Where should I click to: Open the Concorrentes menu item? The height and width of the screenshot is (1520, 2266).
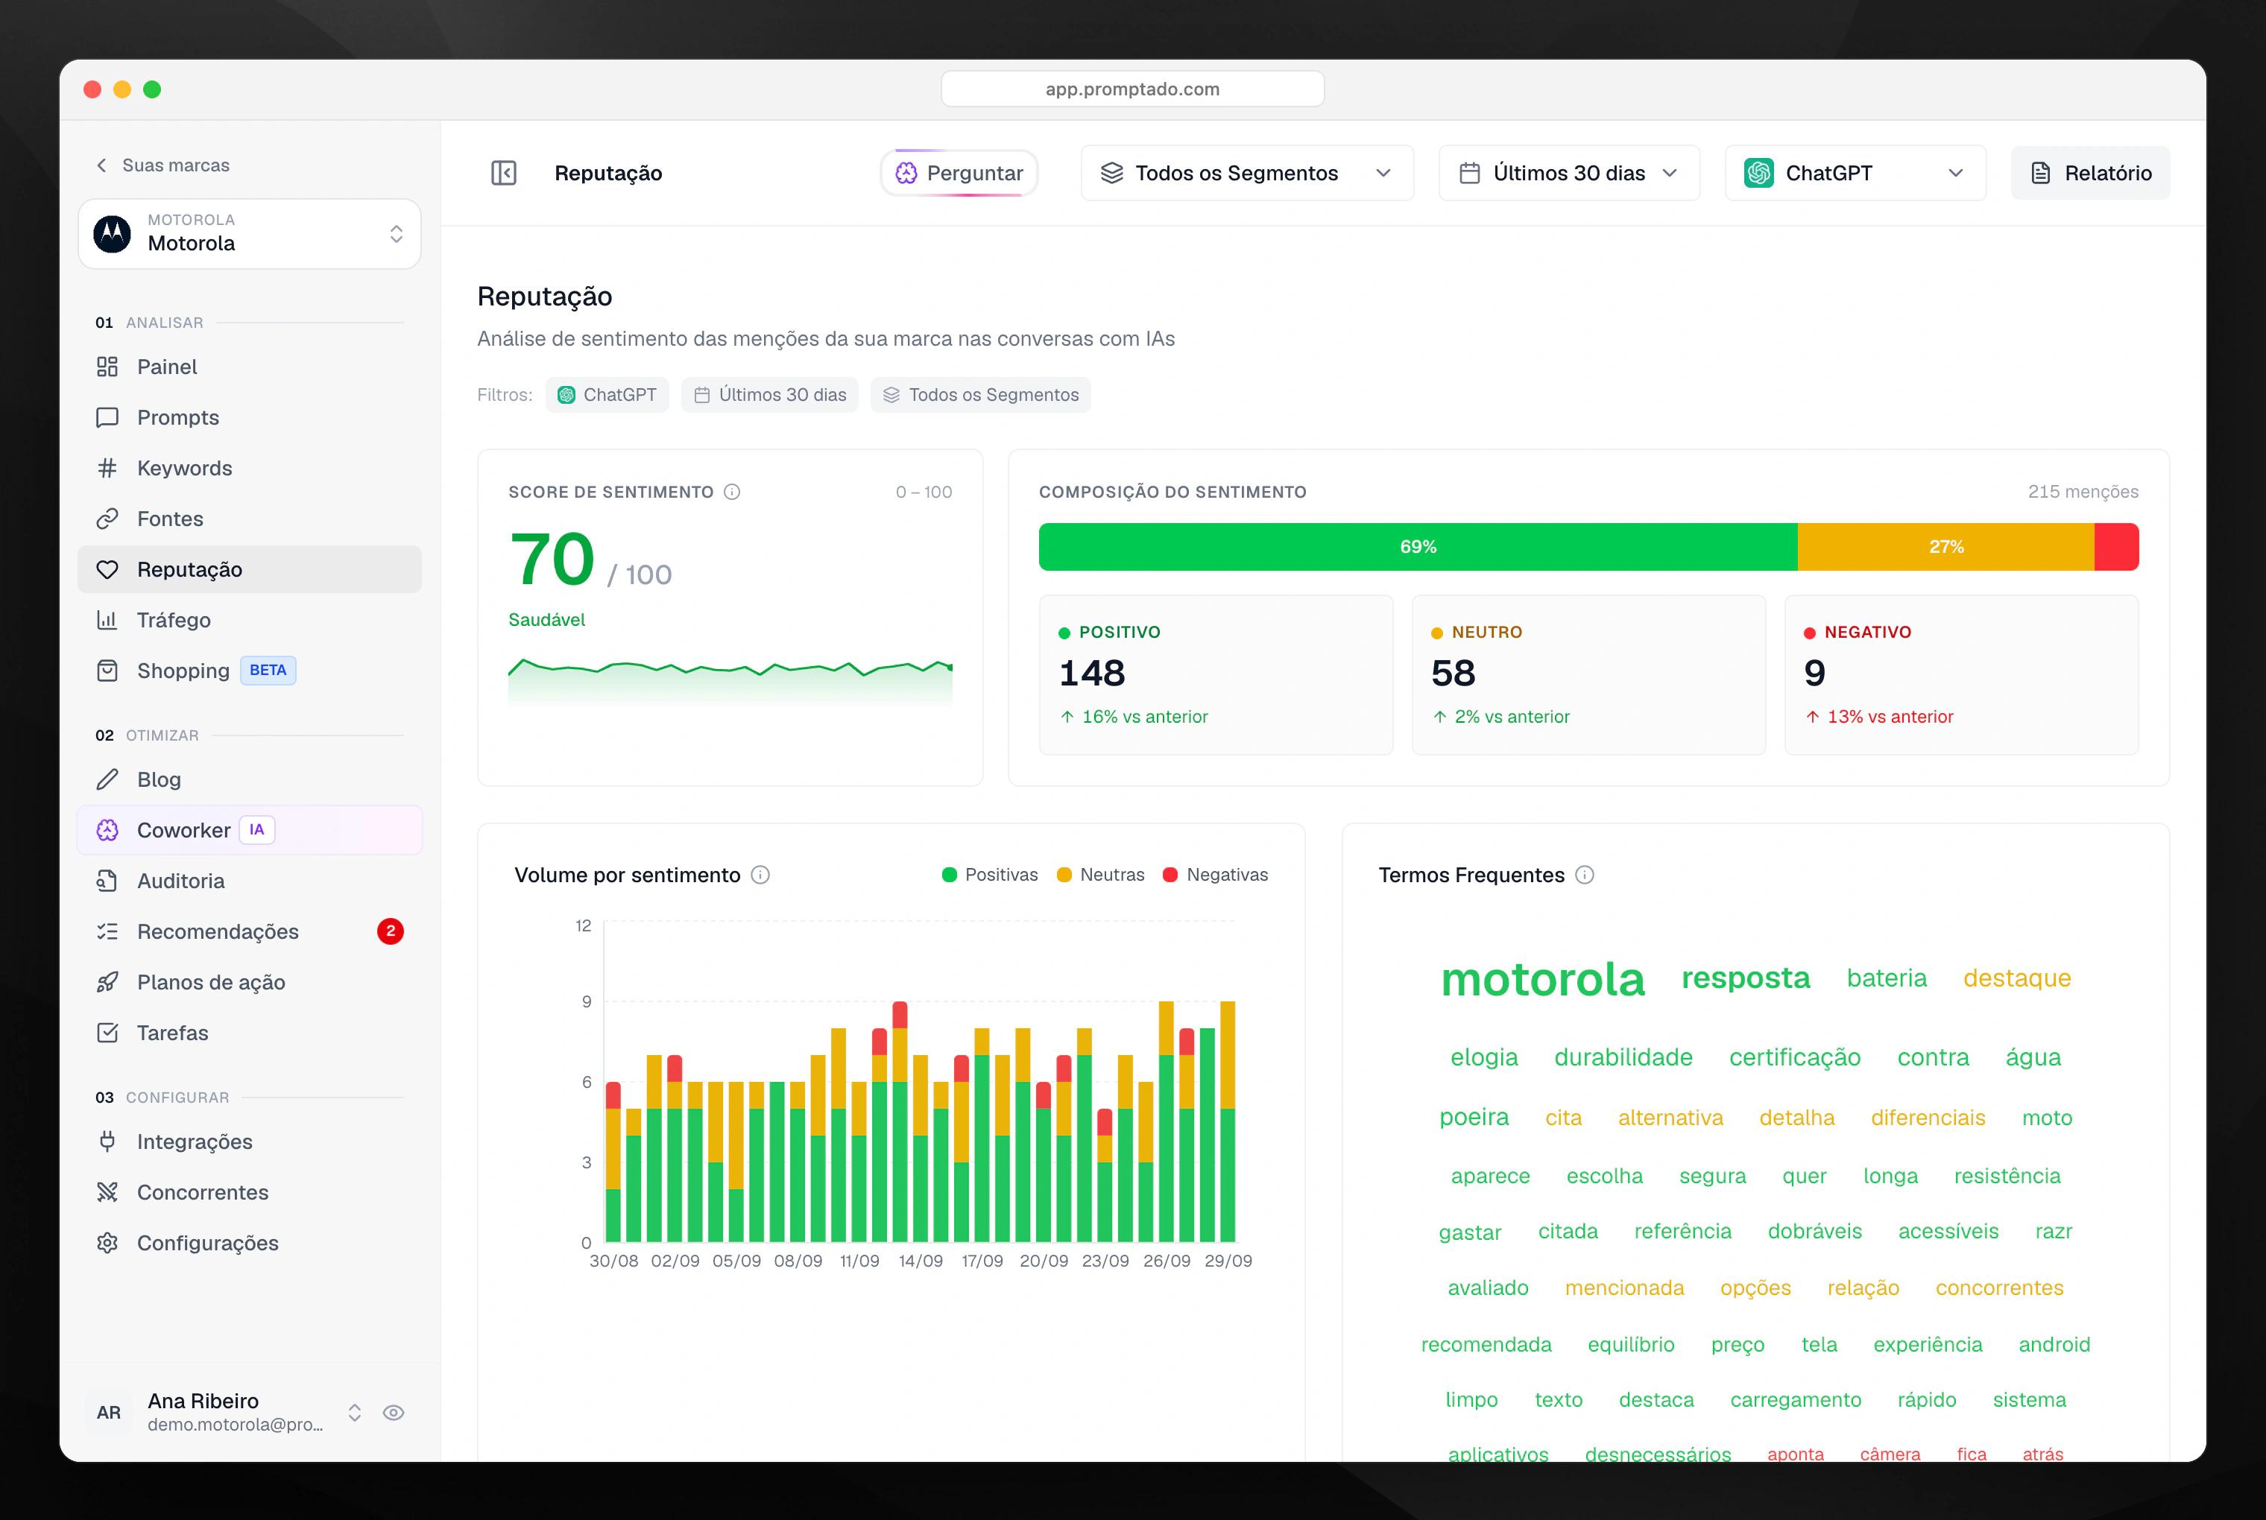click(x=249, y=1192)
